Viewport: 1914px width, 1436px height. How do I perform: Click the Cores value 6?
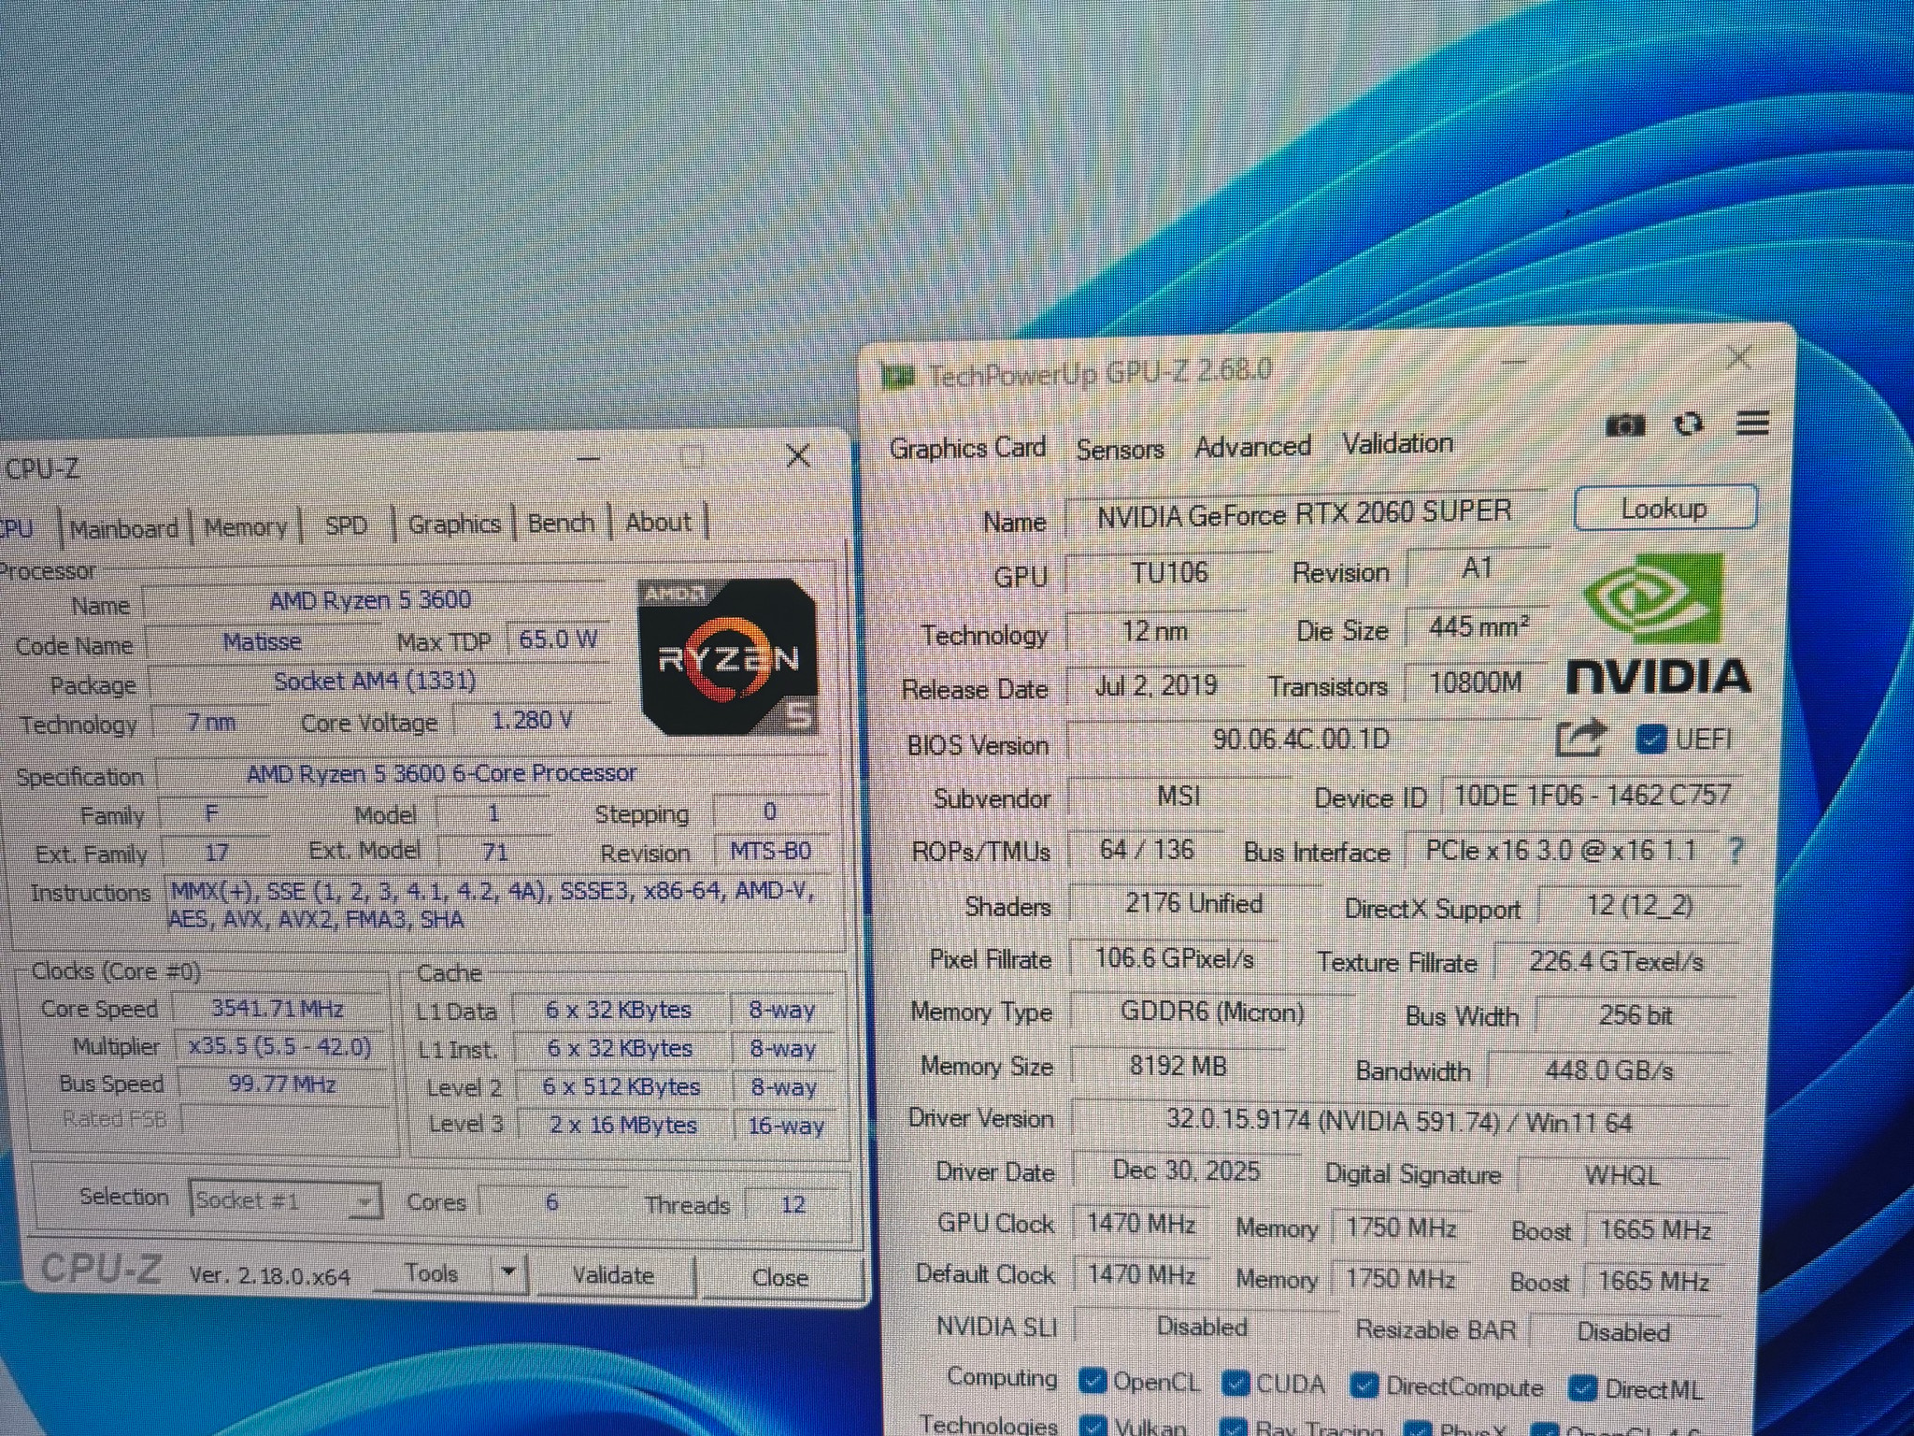click(x=551, y=1202)
